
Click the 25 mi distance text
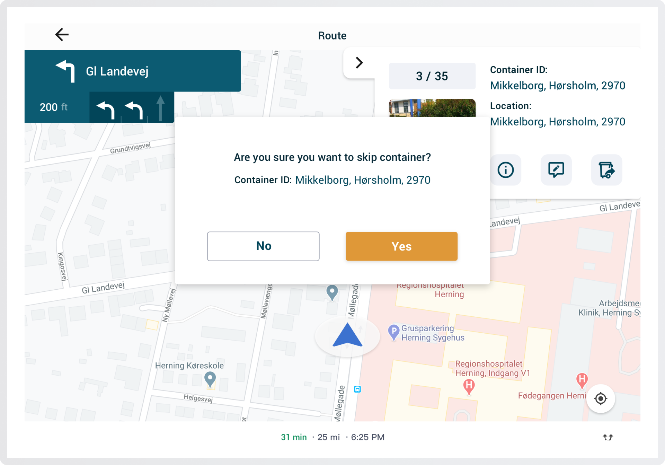328,437
